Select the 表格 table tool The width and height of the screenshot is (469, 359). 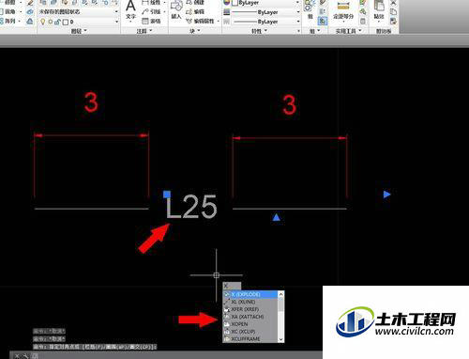click(152, 21)
